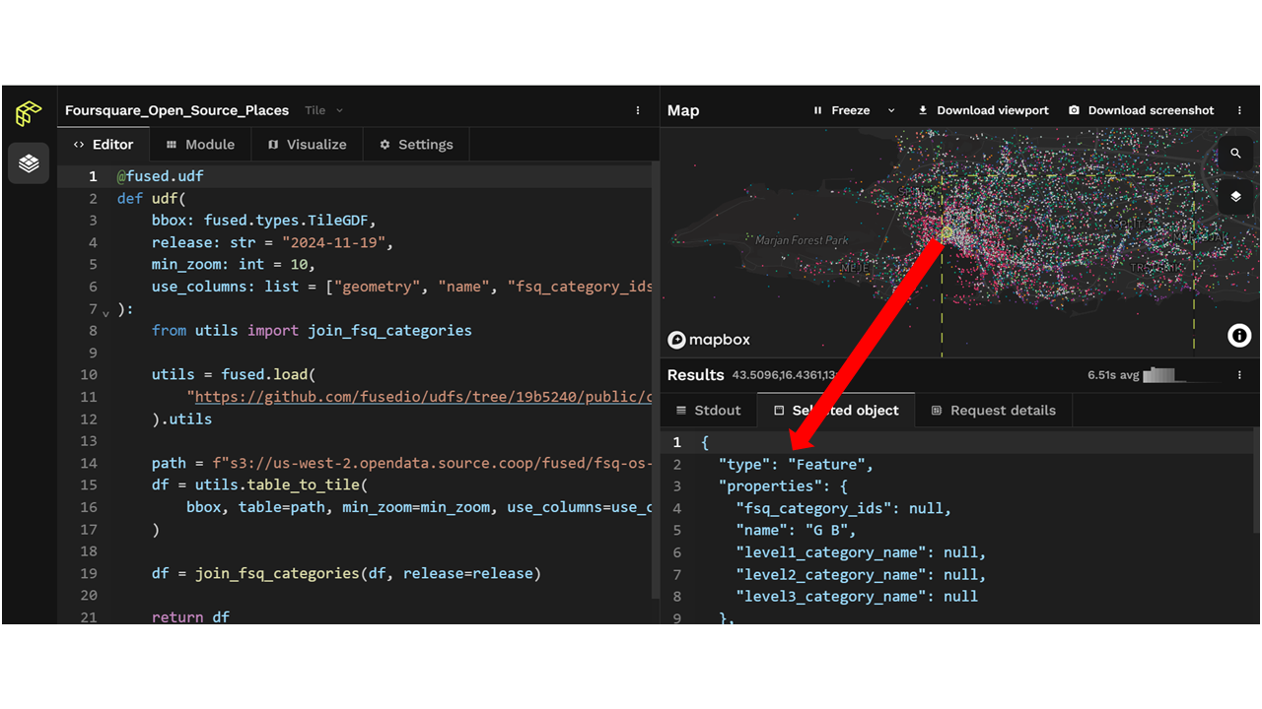The image size is (1262, 709).
Task: Click the "name": "G B" JSON line
Action: coord(796,530)
